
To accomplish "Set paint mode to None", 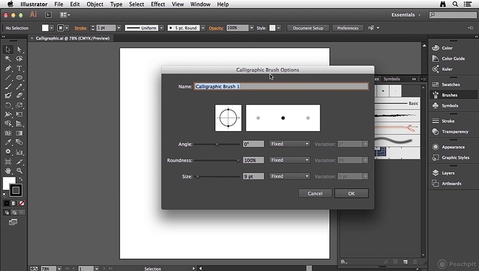I will coord(21,203).
